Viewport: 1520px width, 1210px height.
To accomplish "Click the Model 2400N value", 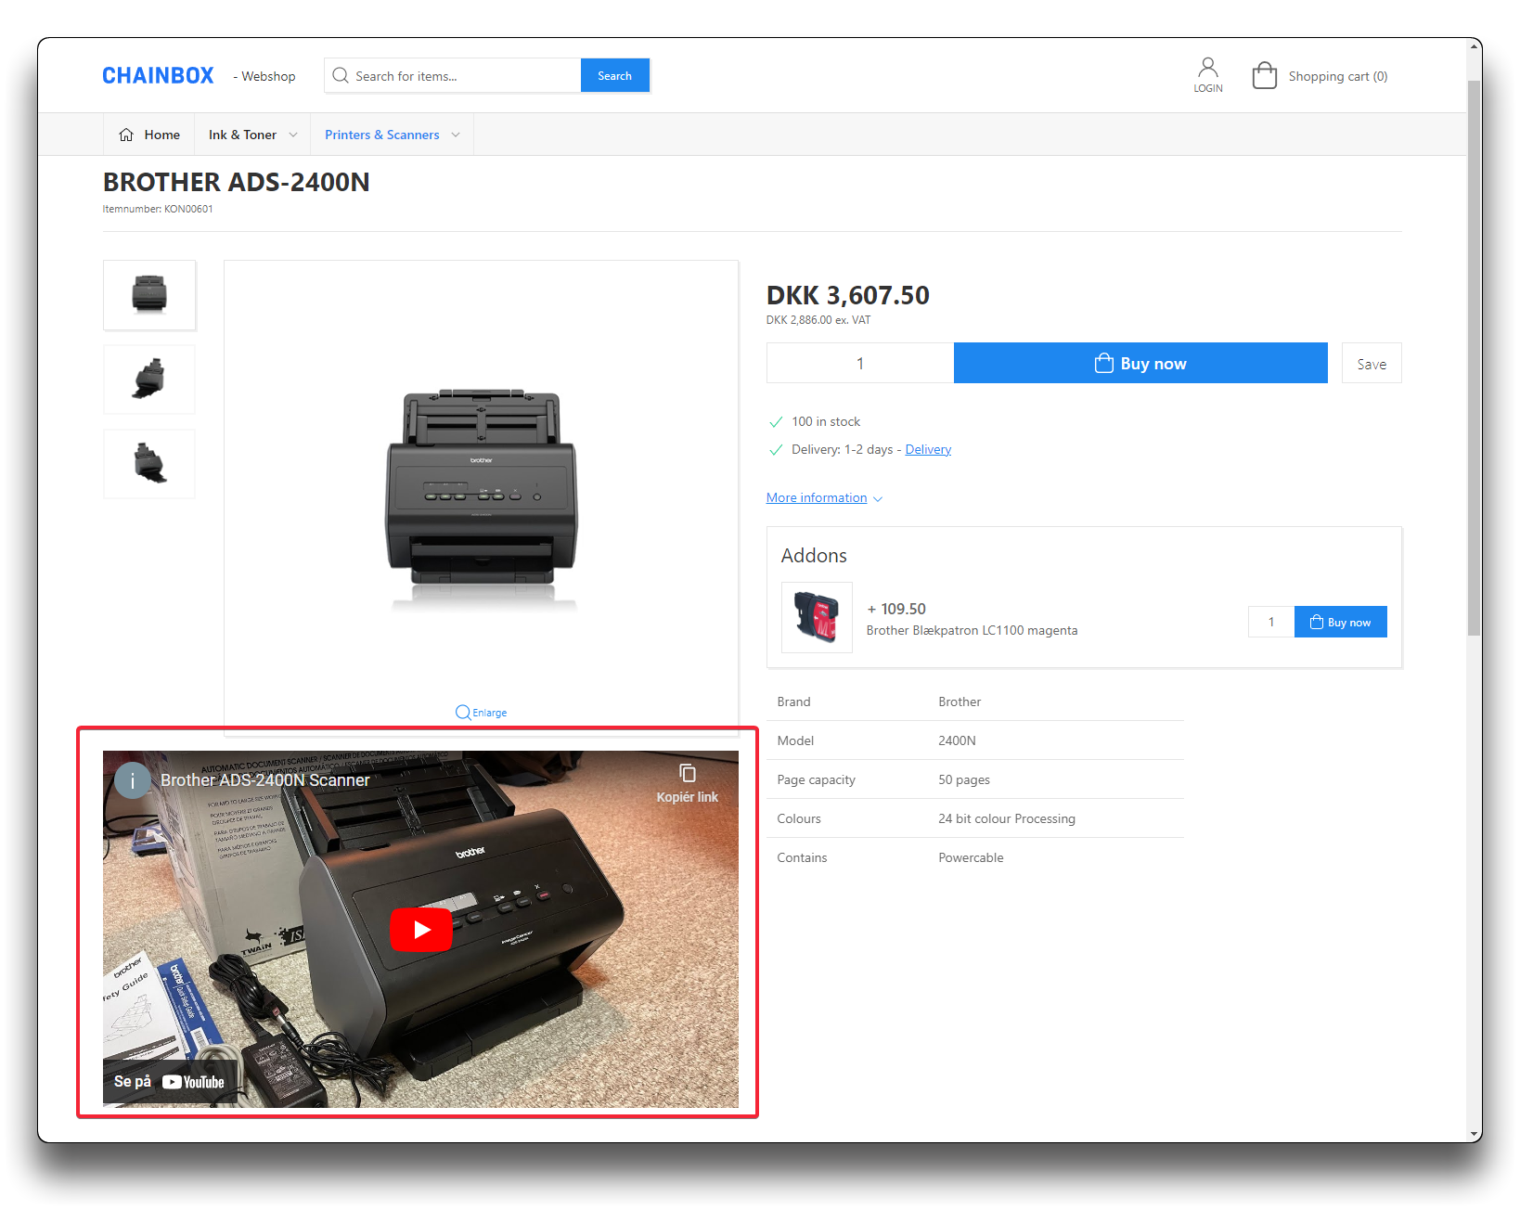I will tap(957, 740).
